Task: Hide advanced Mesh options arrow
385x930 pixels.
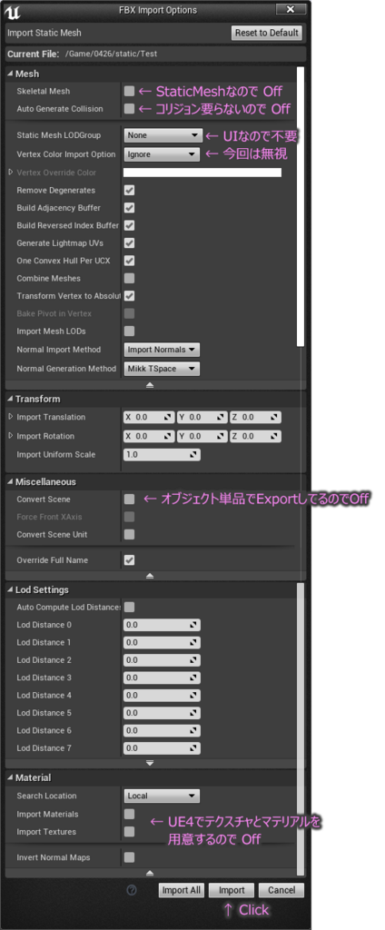Action: [x=150, y=385]
